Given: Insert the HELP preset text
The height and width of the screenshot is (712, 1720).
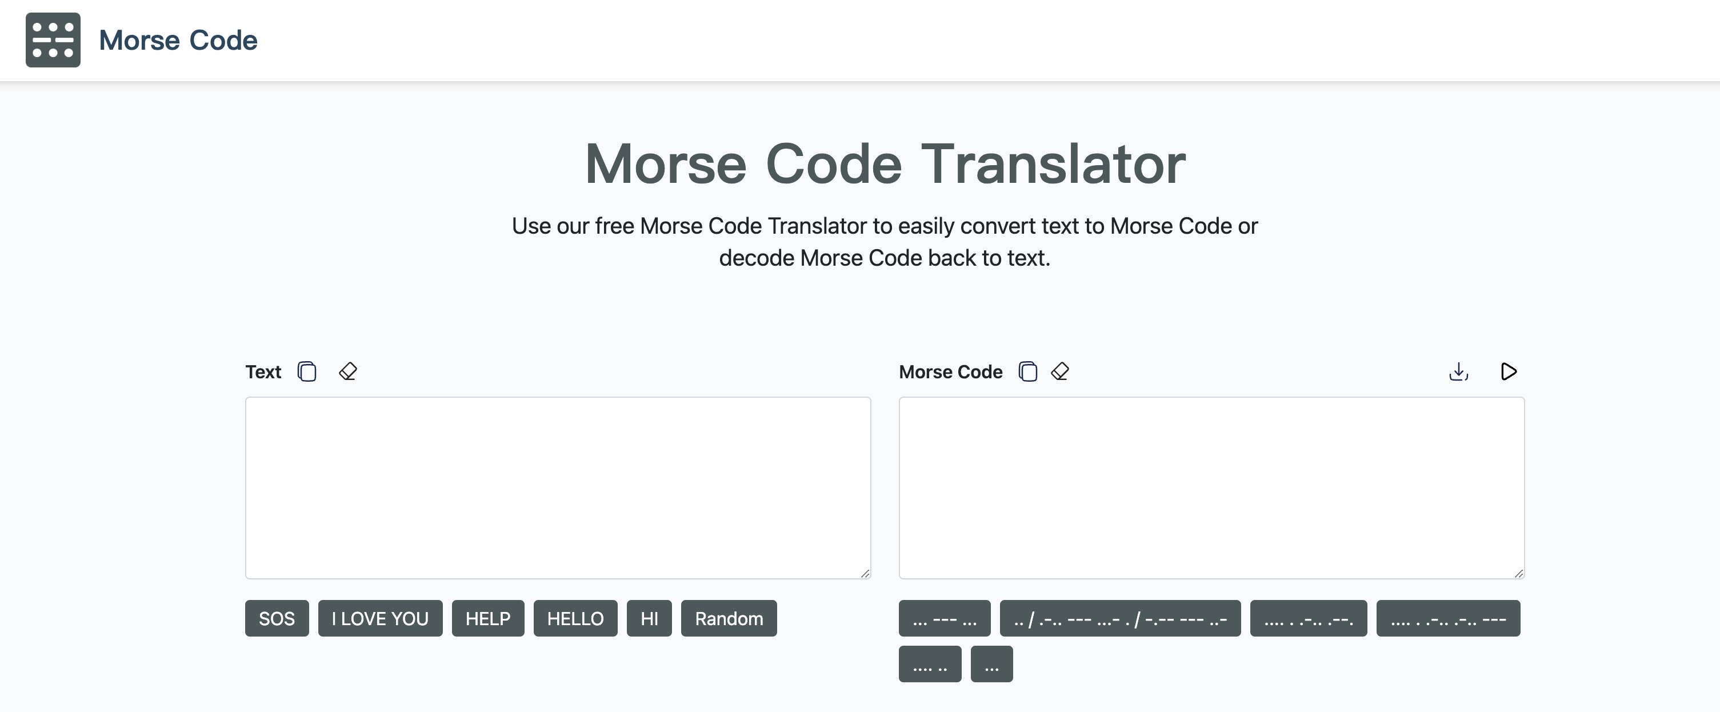Looking at the screenshot, I should coord(487,618).
